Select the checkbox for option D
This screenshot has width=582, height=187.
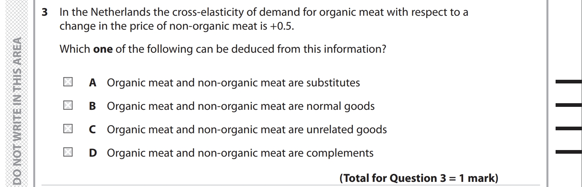click(68, 152)
